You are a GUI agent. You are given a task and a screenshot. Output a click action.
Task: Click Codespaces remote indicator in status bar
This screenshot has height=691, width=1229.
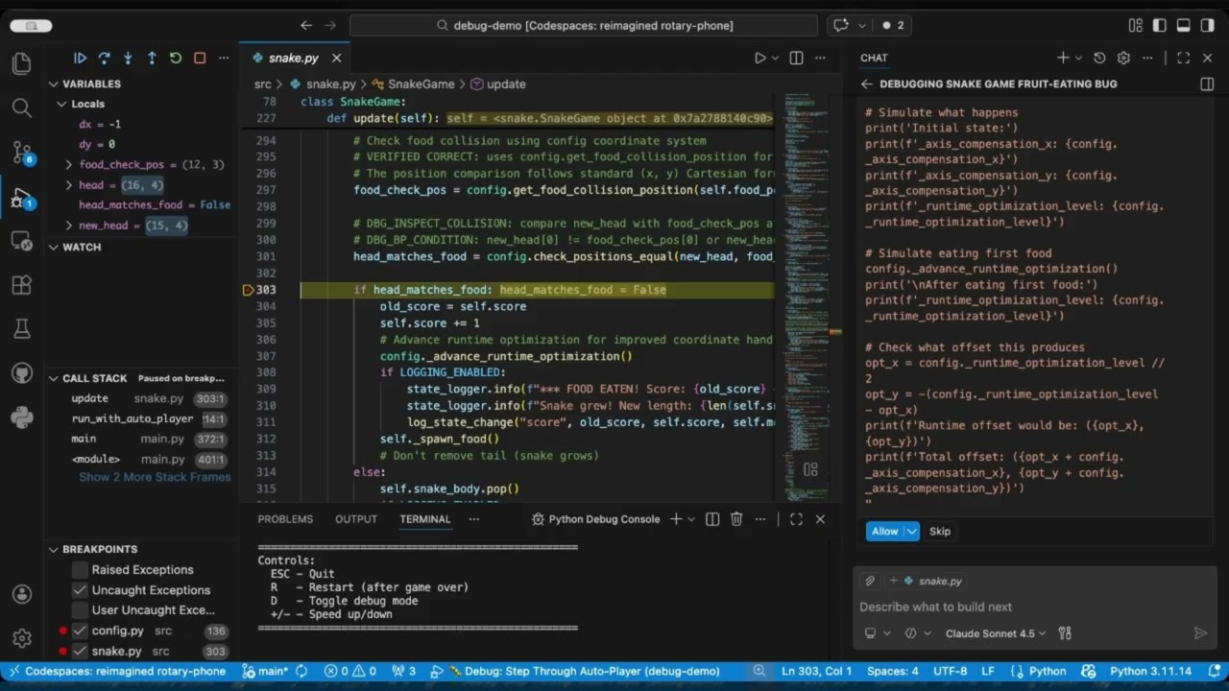118,671
